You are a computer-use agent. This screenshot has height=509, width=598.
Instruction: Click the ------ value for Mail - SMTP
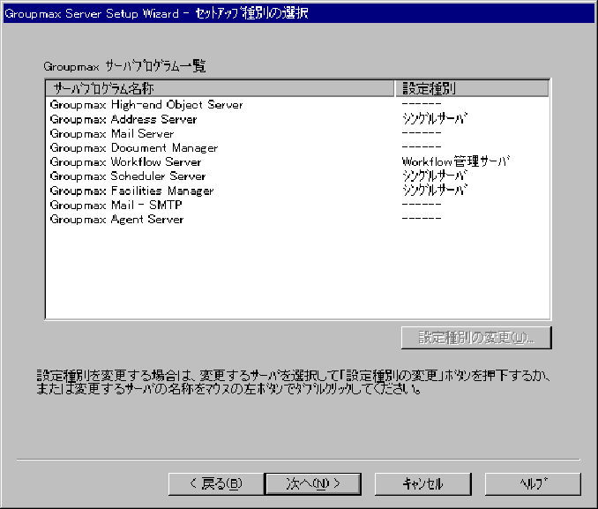422,204
